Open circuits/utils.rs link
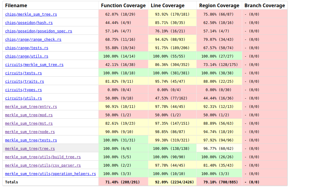The height and width of the screenshot is (190, 312). pos(23,98)
